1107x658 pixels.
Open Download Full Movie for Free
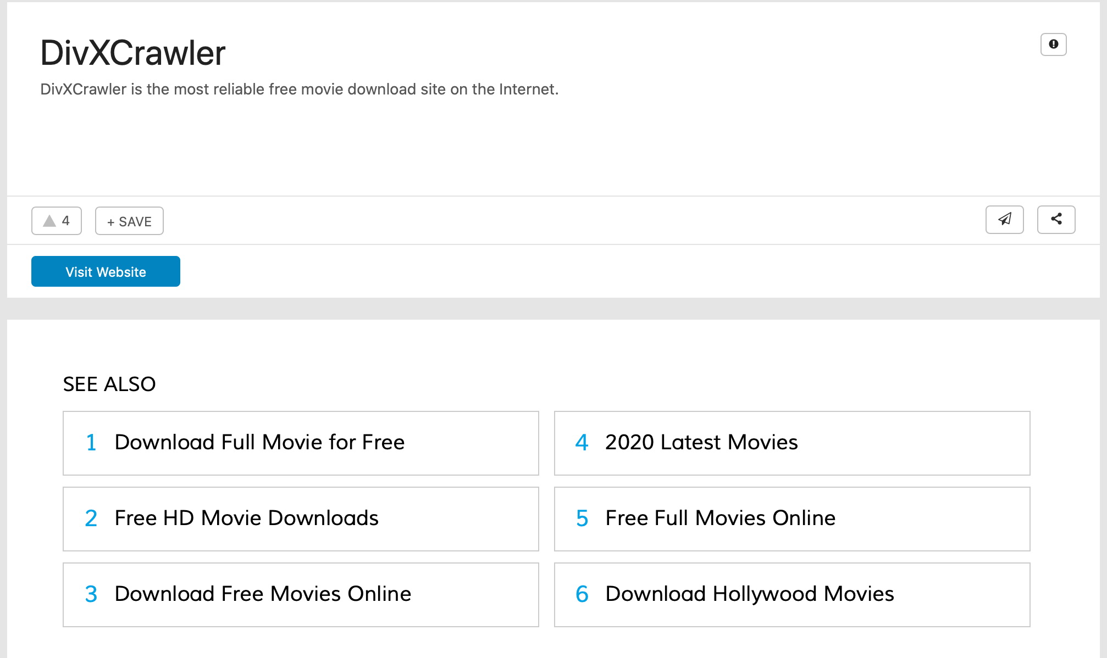(x=259, y=443)
